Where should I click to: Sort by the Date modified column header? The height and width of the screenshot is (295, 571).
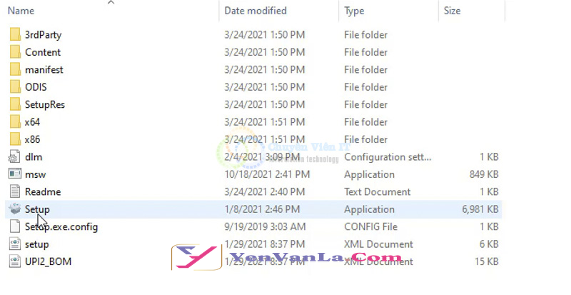coord(256,11)
